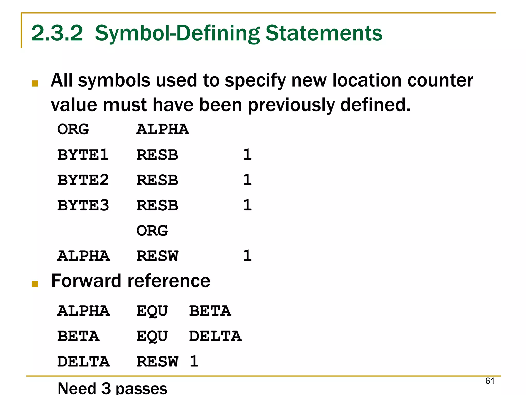Click the second 'ORG' with no operand
The image size is (526, 395).
pyautogui.click(x=152, y=230)
